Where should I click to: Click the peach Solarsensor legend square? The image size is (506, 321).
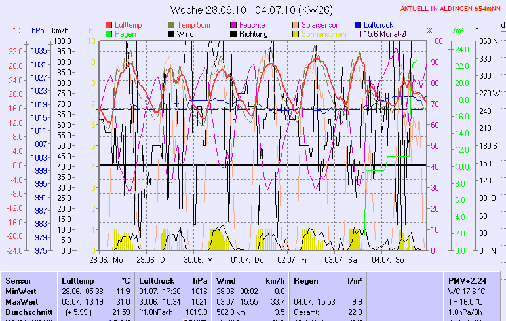296,25
